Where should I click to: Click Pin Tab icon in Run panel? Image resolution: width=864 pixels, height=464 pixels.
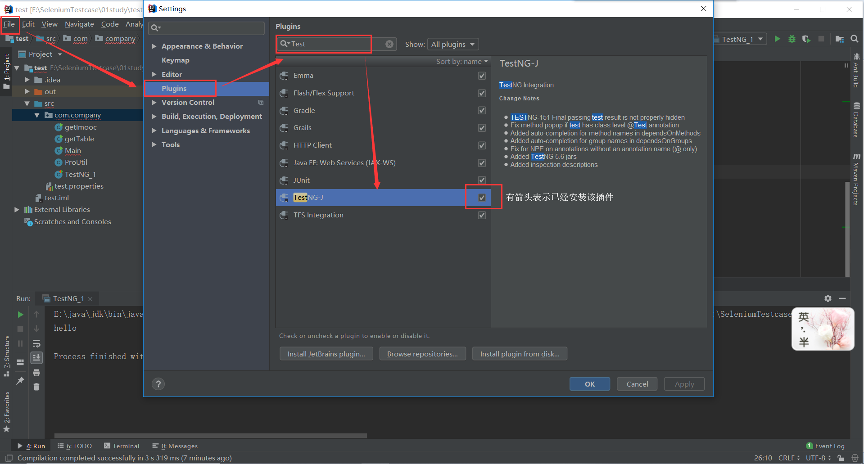(20, 381)
